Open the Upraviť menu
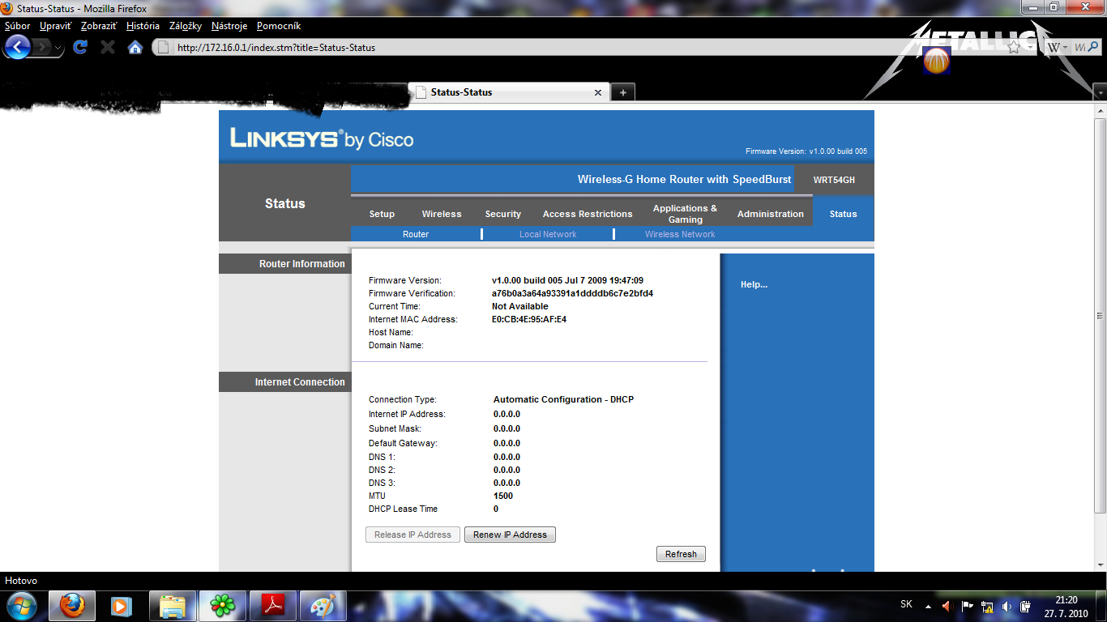 click(55, 26)
